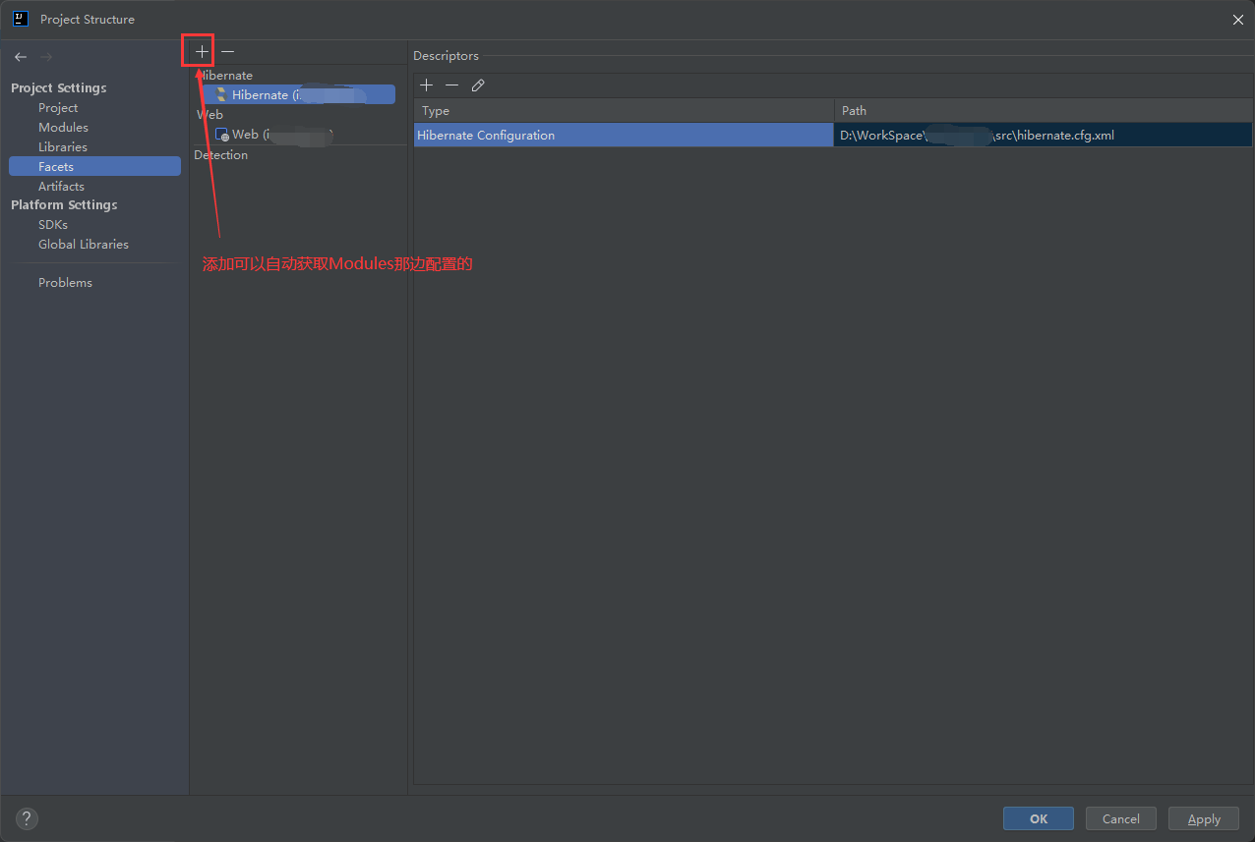Select the Web facet entry
Image resolution: width=1255 pixels, height=842 pixels.
click(274, 135)
